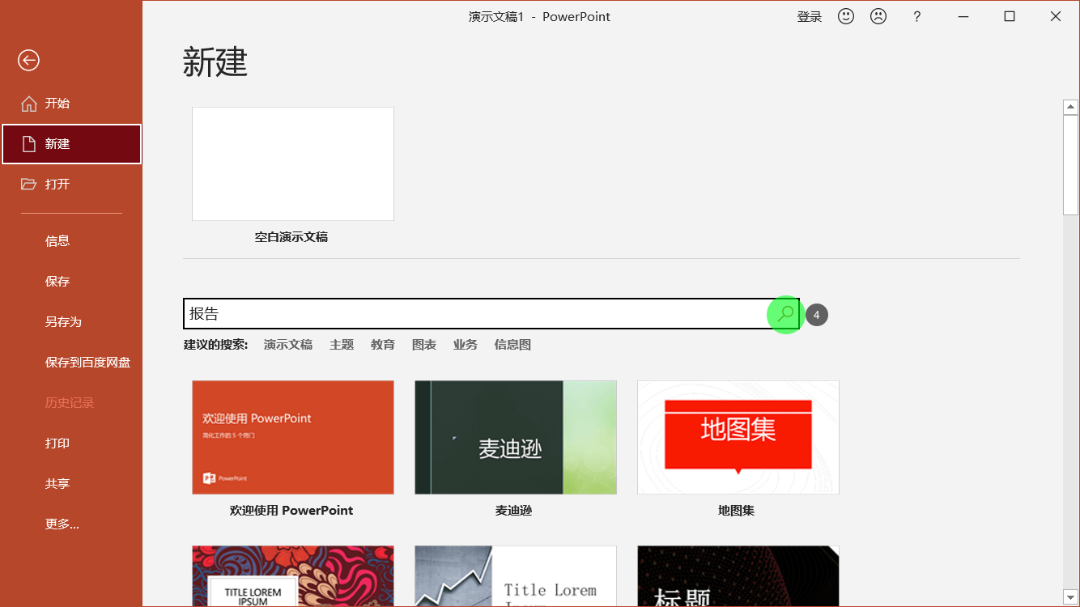1080x607 pixels.
Task: Click the scrollbar up arrow
Action: pyautogui.click(x=1070, y=107)
